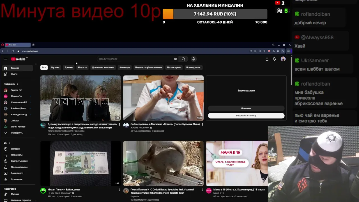This screenshot has width=359, height=202.
Task: Expand the Вы section chevron
Action: 10,143
